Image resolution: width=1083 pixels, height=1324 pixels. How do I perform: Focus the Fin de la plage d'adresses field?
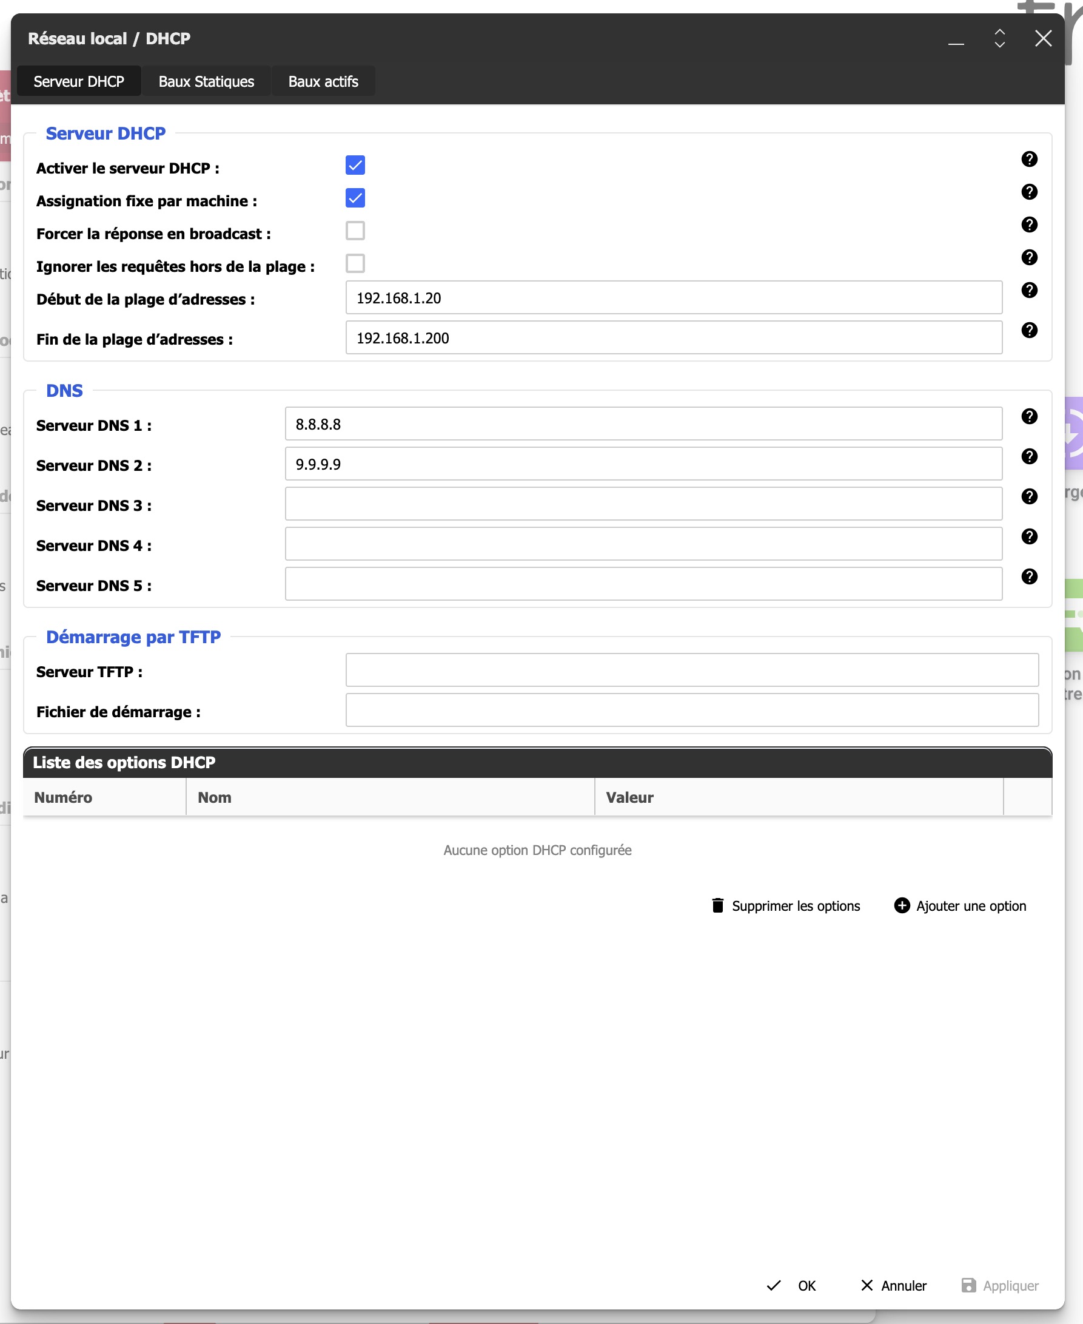click(x=674, y=338)
